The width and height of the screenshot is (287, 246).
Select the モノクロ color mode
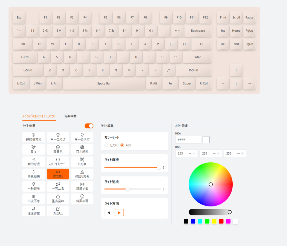[106, 145]
